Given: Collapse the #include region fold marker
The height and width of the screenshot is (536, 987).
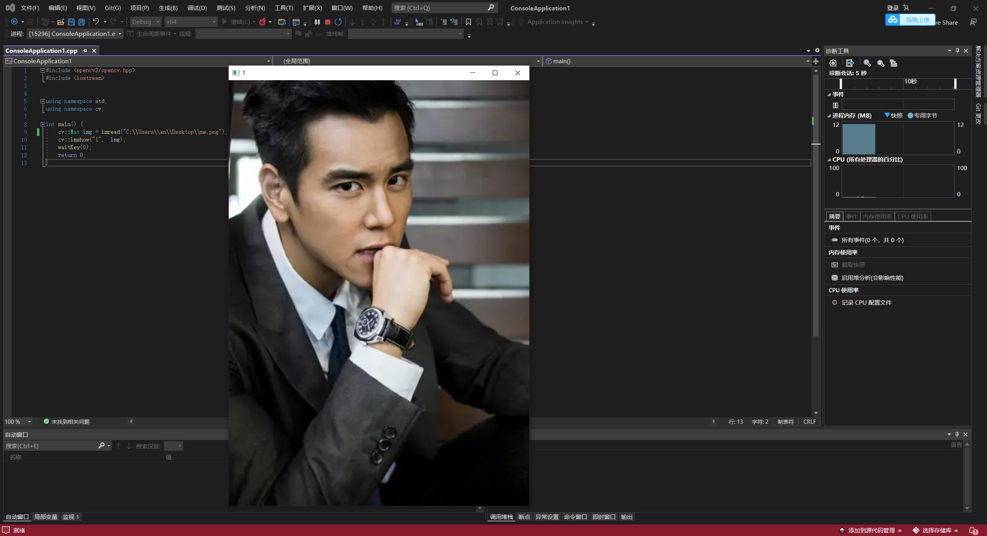Looking at the screenshot, I should tap(43, 70).
